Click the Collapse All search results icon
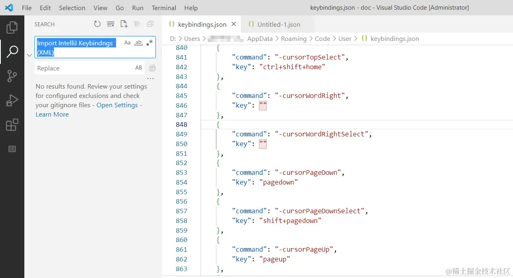The height and width of the screenshot is (278, 513). point(150,24)
